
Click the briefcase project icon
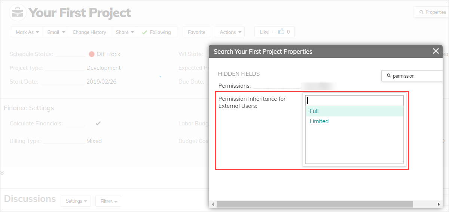tap(18, 13)
